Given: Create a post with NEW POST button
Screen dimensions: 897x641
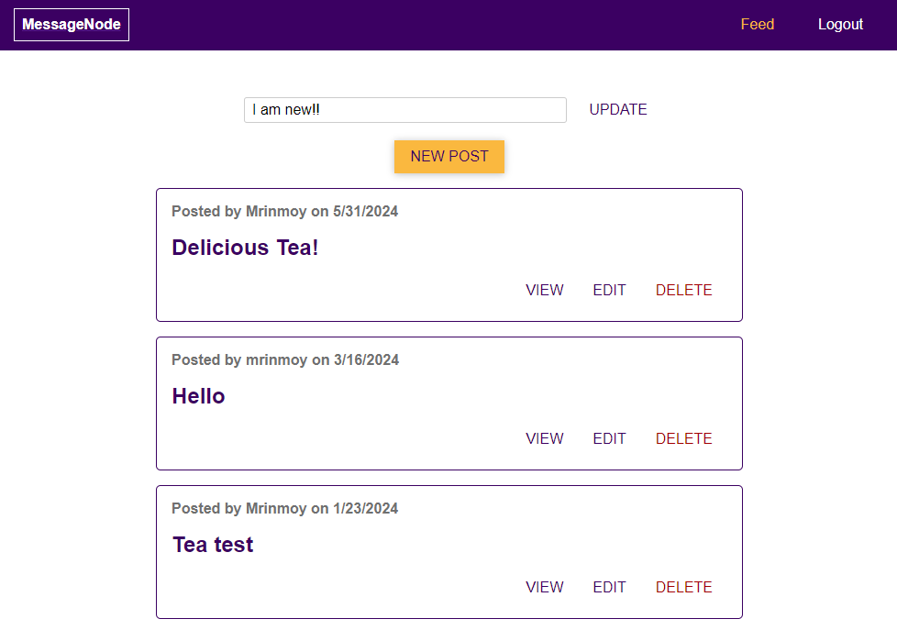Looking at the screenshot, I should pyautogui.click(x=449, y=156).
